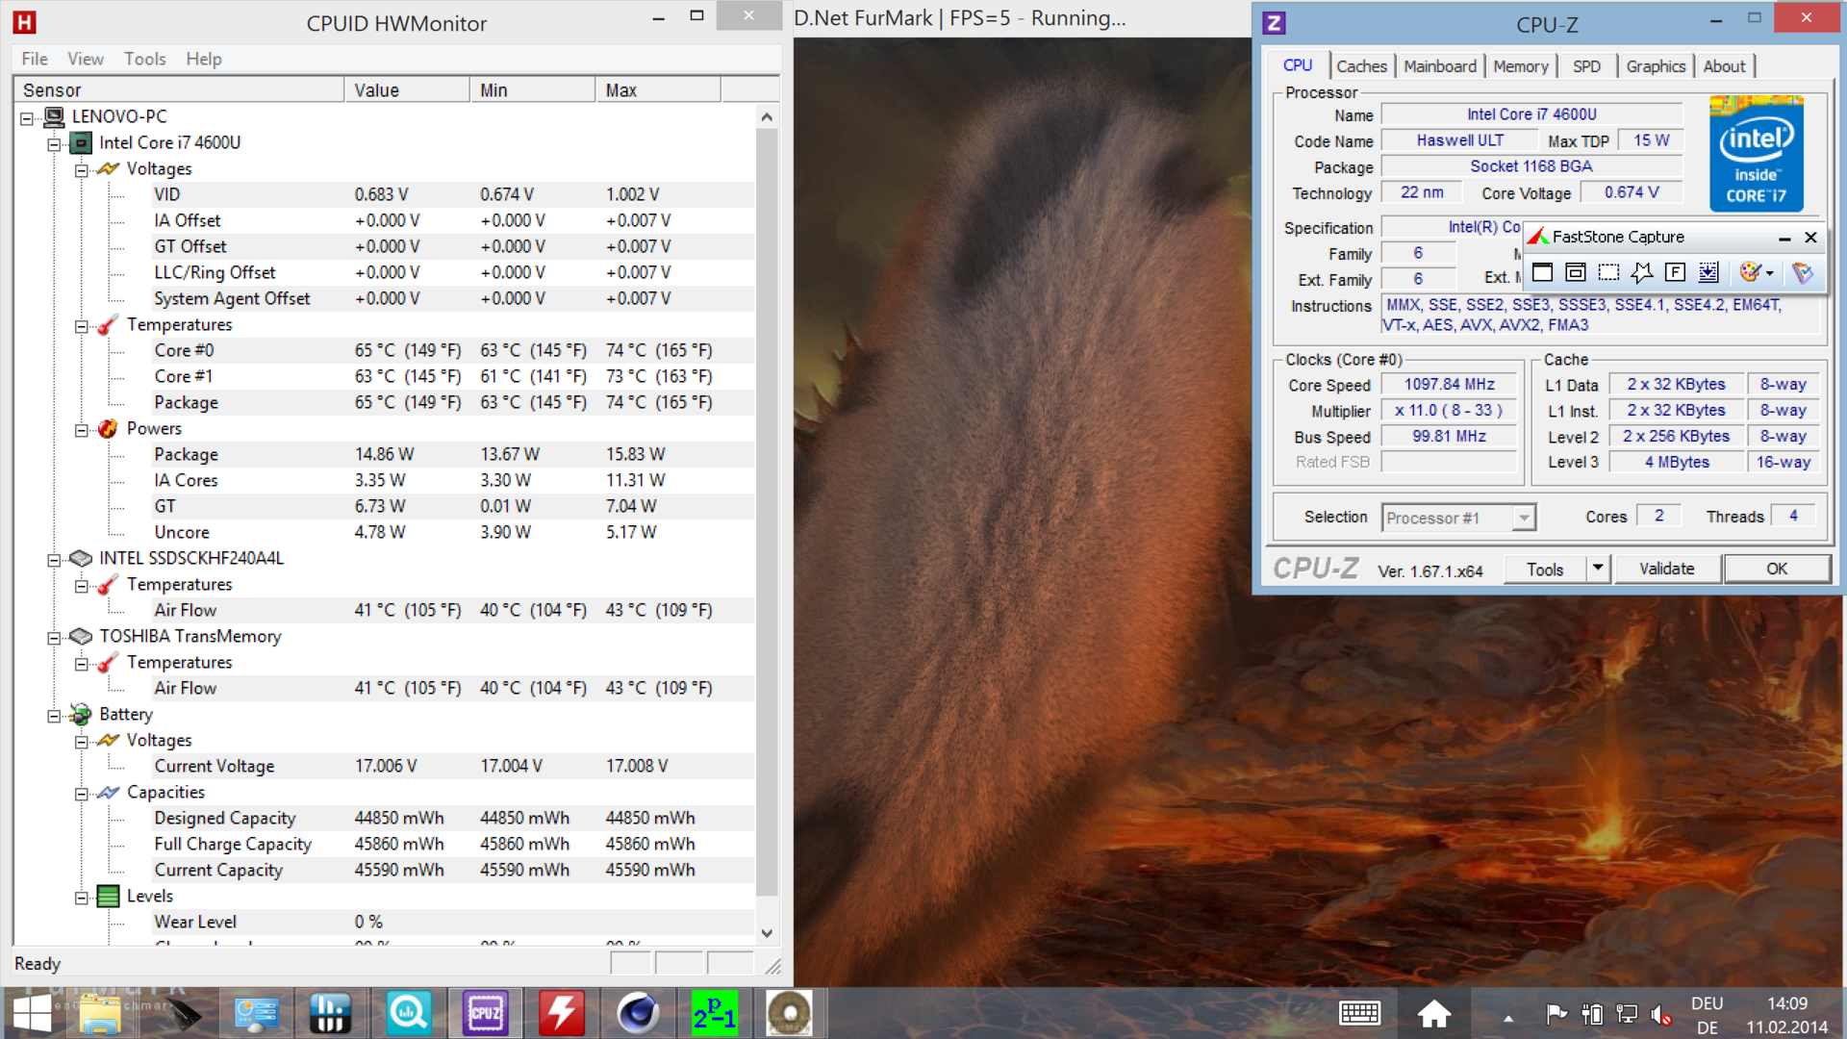This screenshot has height=1039, width=1847.
Task: Collapse the Powers tree node
Action: [82, 430]
